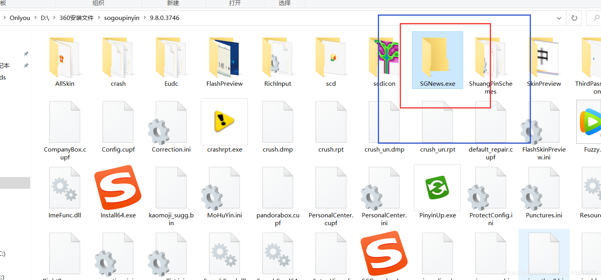Go to 360安装文件 in the address path
This screenshot has width=601, height=280.
pyautogui.click(x=77, y=18)
